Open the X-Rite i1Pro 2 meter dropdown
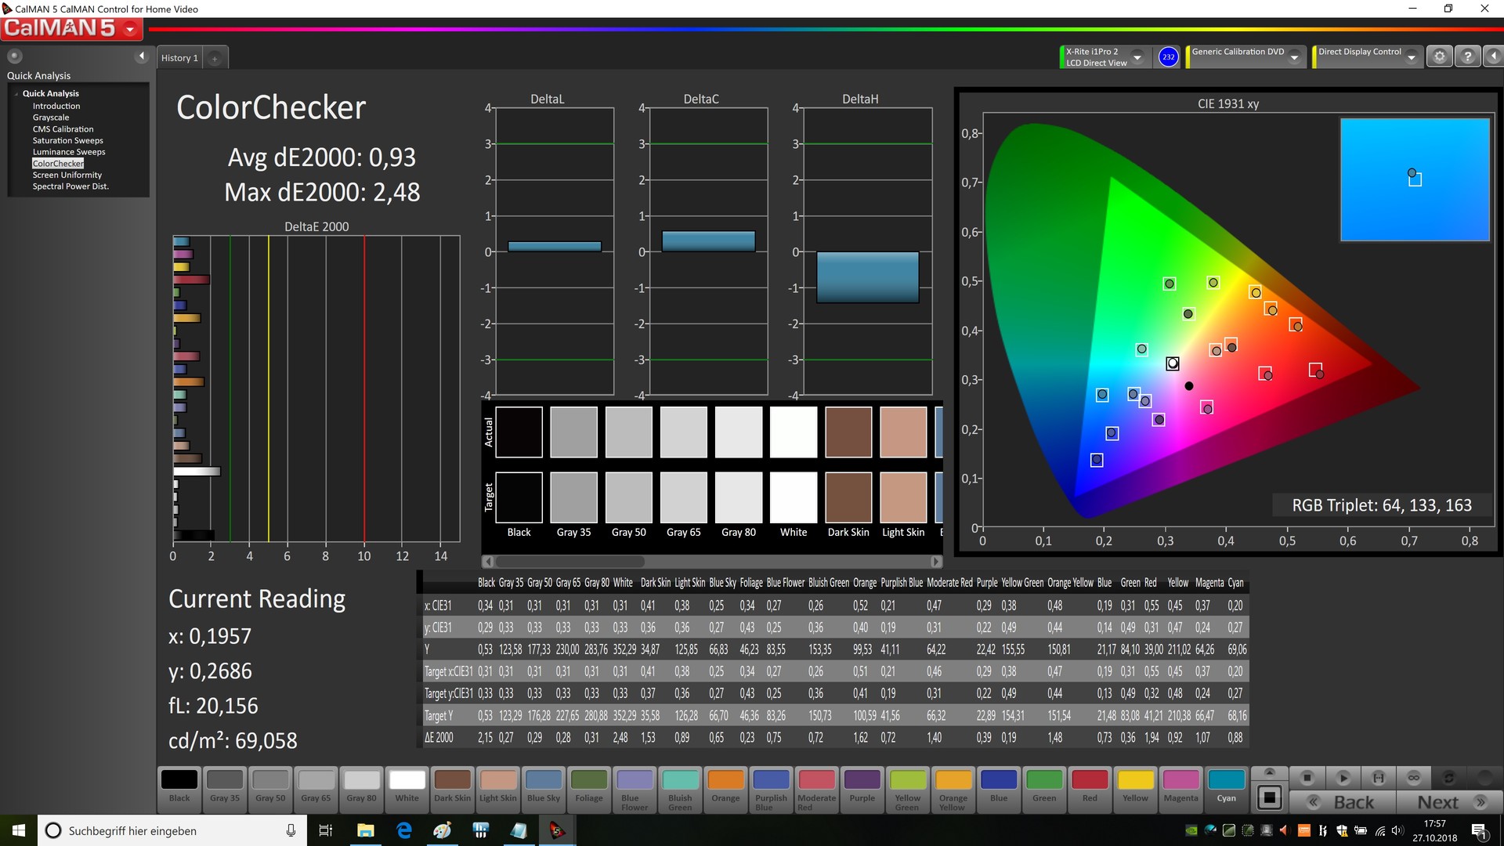This screenshot has width=1504, height=846. pyautogui.click(x=1137, y=57)
